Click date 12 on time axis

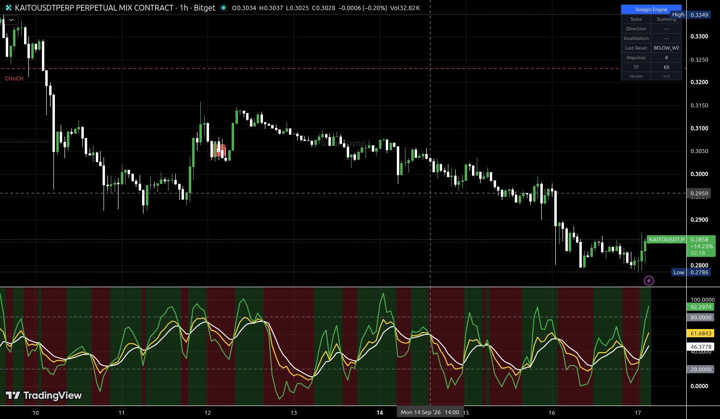click(x=208, y=413)
